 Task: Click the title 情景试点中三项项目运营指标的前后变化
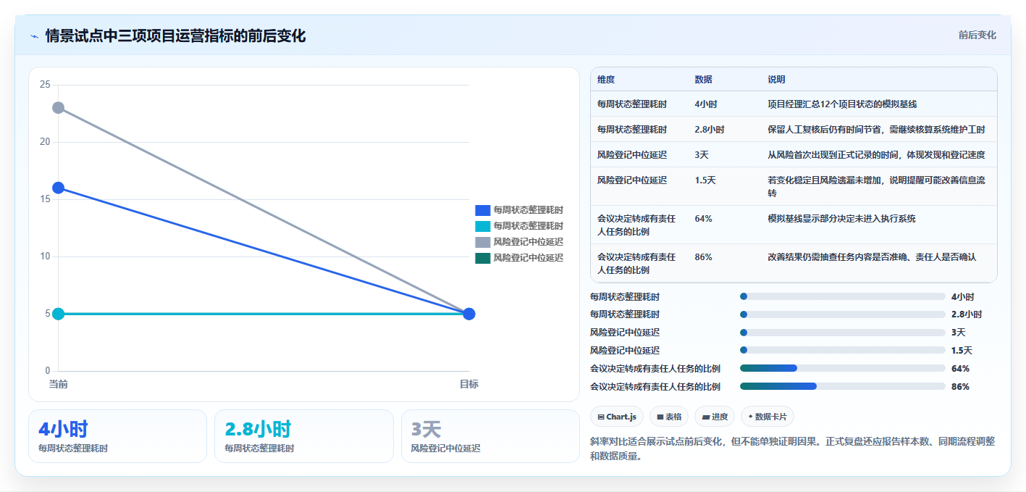coord(175,36)
